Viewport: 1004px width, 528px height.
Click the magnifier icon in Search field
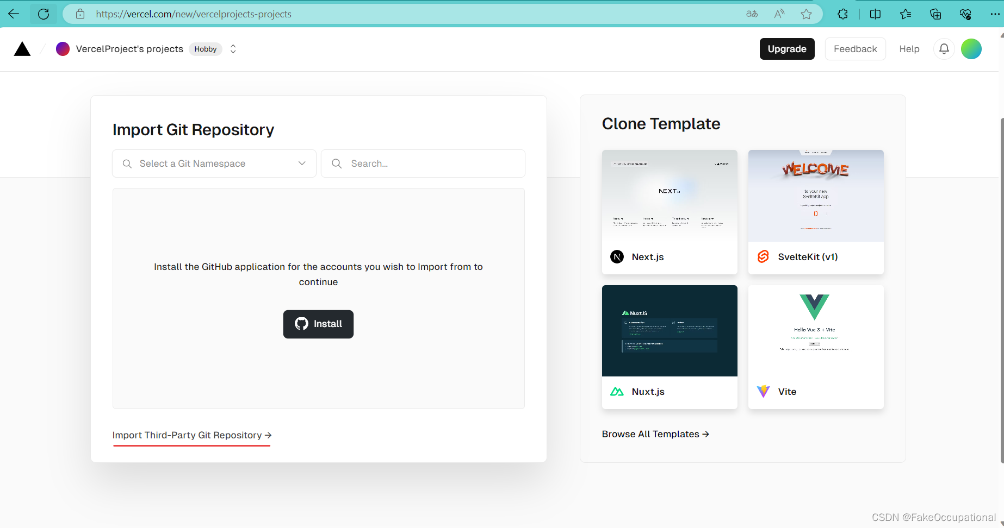(x=337, y=164)
